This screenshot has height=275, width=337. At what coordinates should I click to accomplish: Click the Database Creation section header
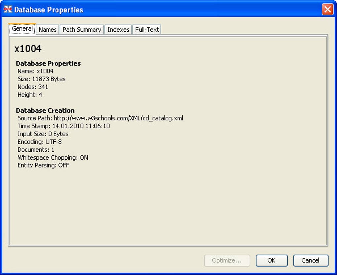pyautogui.click(x=45, y=110)
